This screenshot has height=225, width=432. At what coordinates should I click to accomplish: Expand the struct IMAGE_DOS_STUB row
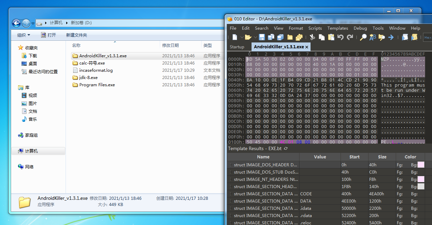(231, 172)
